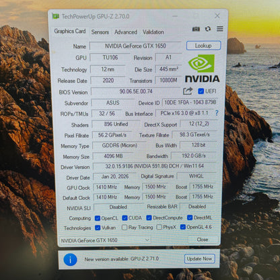This screenshot has height=280, width=280.
Task: Click the Bus Interface value PCIe x16 3.0
Action: (x=184, y=113)
